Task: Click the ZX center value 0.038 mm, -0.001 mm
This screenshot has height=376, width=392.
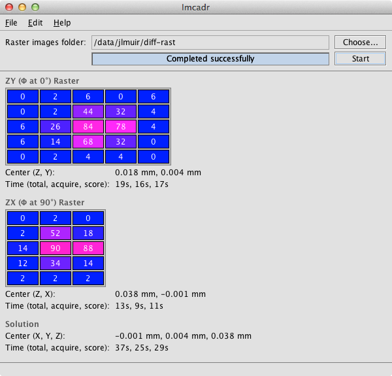Action: click(x=160, y=294)
